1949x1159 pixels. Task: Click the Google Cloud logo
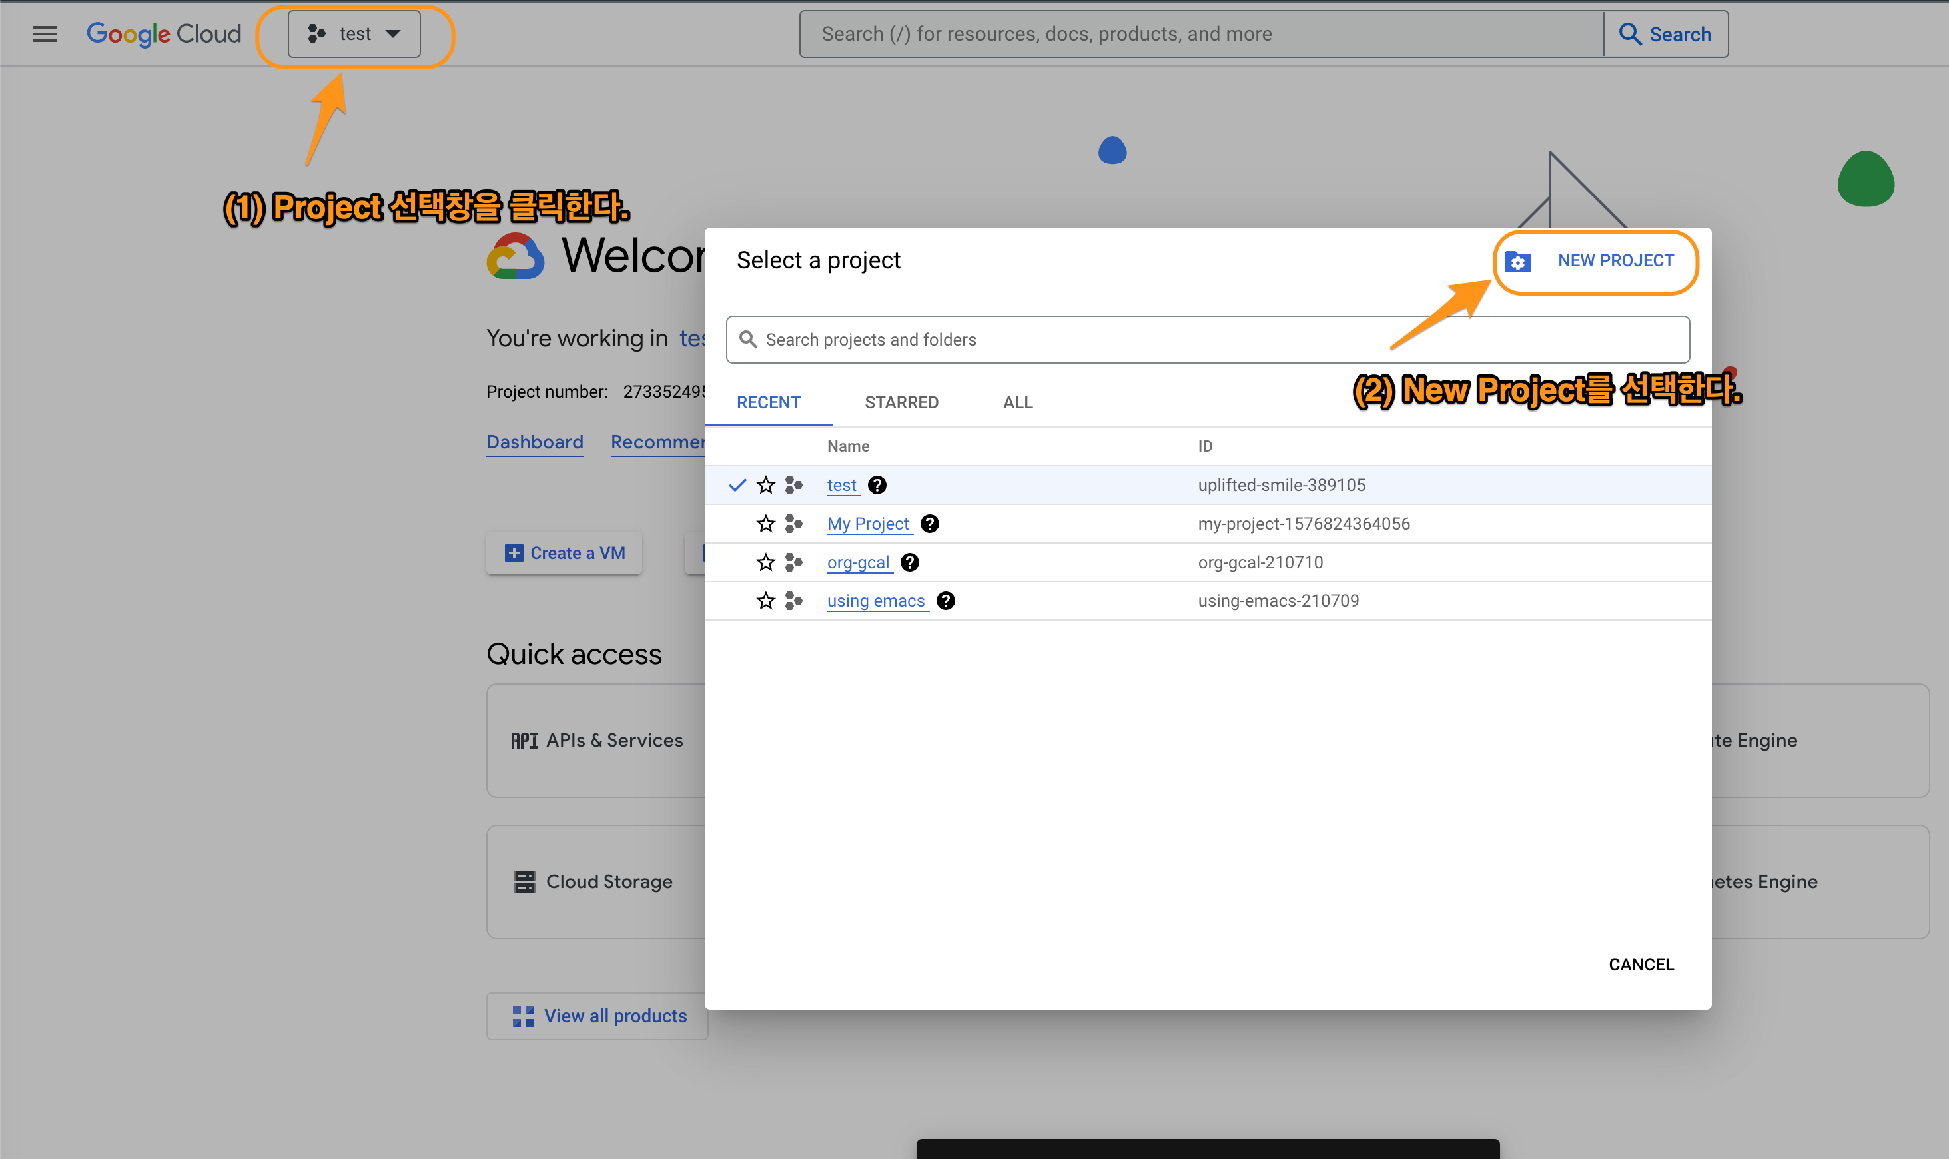point(164,33)
